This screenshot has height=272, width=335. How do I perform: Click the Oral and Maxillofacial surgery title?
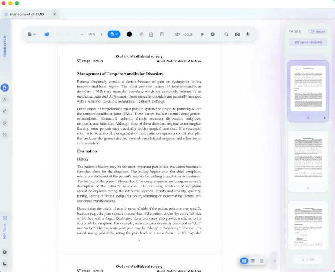coord(139,56)
